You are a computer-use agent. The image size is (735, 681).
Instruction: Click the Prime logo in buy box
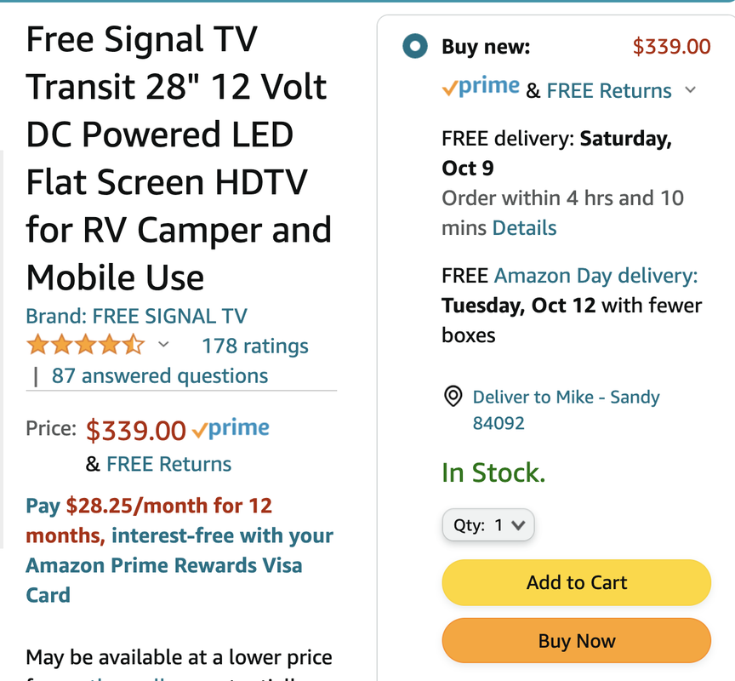click(481, 88)
